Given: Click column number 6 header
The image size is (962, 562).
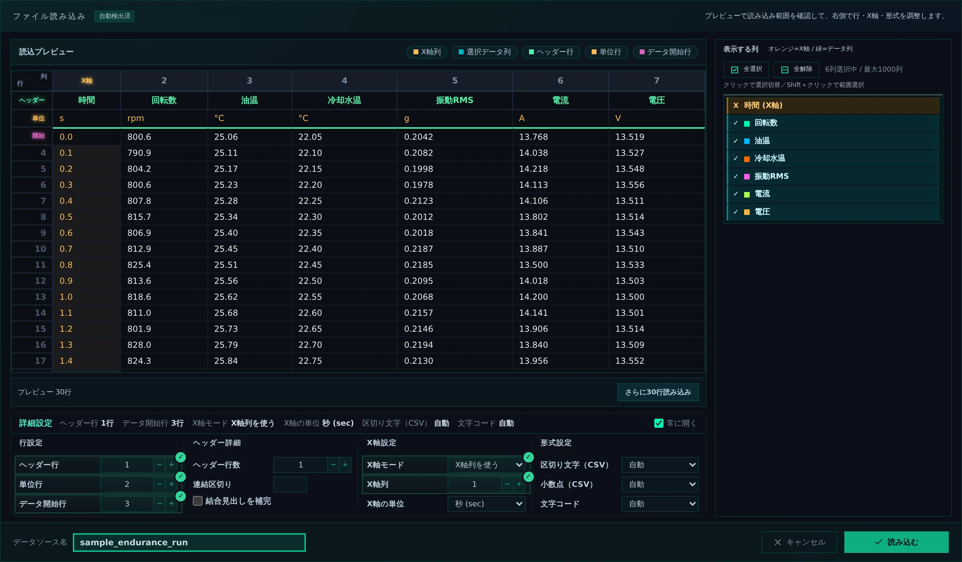Looking at the screenshot, I should pos(560,80).
